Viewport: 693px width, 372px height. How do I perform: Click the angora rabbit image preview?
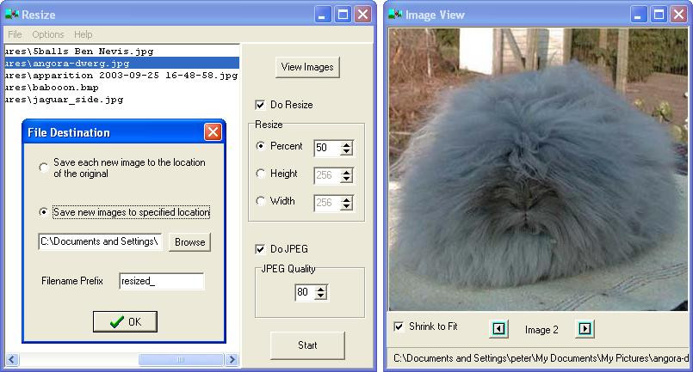click(x=539, y=169)
